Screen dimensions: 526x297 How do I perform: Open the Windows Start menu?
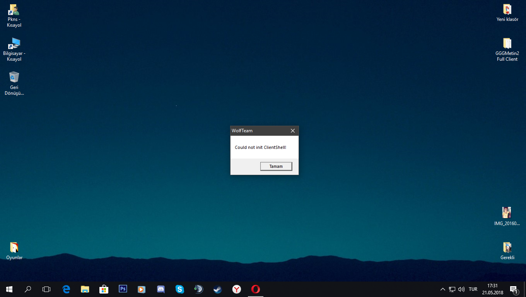coord(9,289)
